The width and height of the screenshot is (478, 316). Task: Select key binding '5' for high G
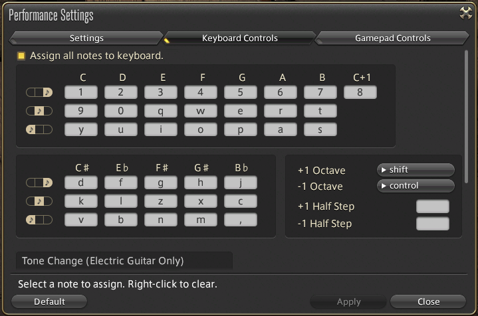click(241, 92)
